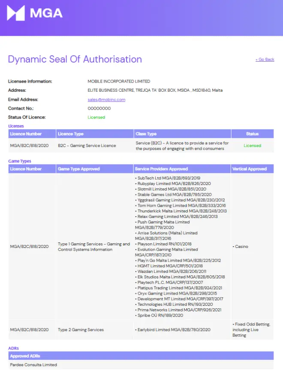Viewport: 283px width, 370px height.
Task: Select Rubyplay Limited MGA/B2B/826/2020 entry
Action: point(173,184)
